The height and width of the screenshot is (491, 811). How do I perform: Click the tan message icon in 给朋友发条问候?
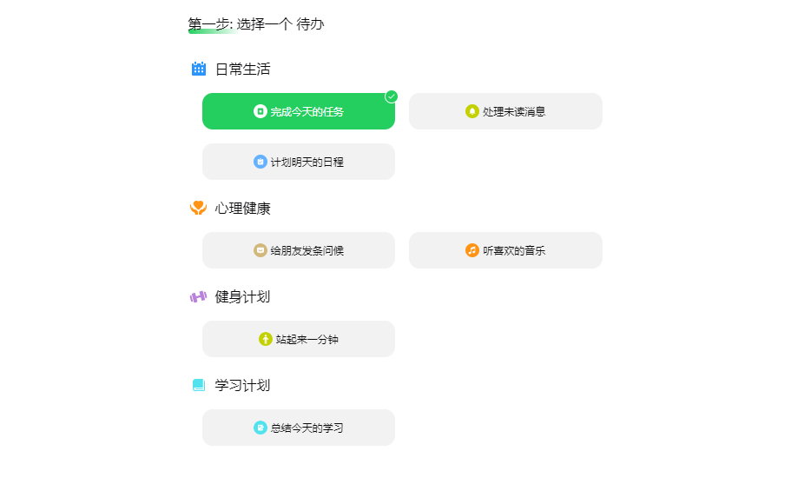tap(260, 250)
